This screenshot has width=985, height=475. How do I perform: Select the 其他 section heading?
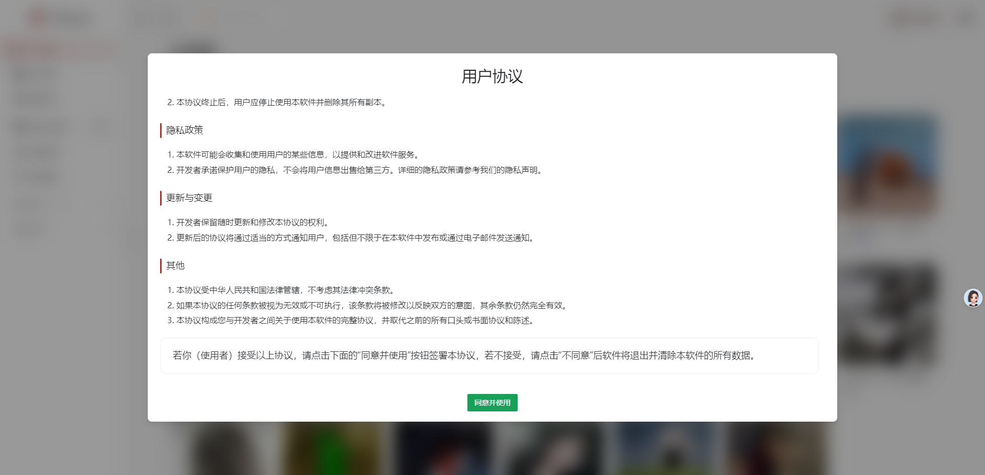tap(175, 266)
